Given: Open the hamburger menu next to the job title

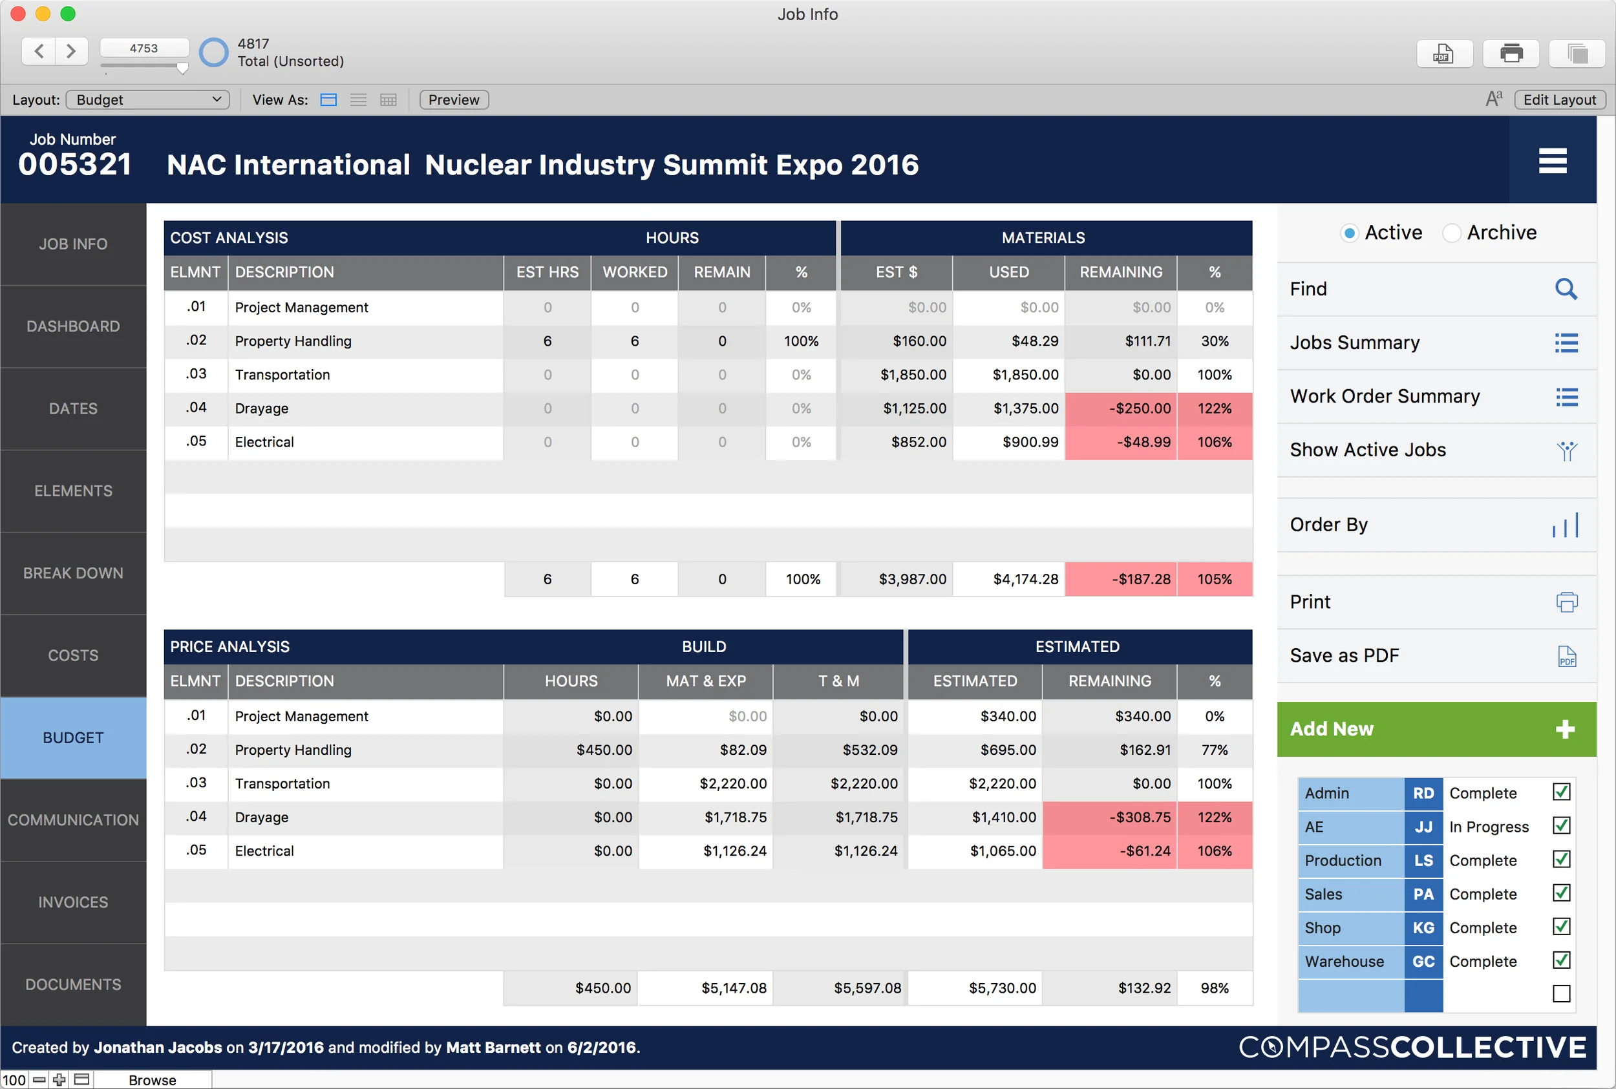Looking at the screenshot, I should (1553, 160).
